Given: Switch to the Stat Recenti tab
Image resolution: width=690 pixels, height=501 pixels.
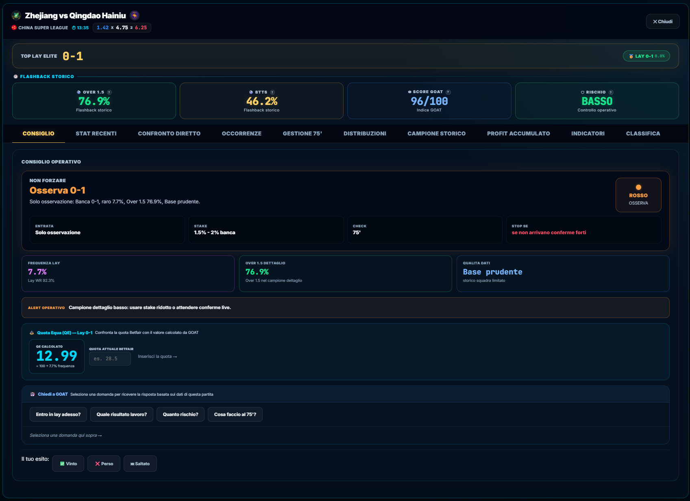Looking at the screenshot, I should [96, 133].
